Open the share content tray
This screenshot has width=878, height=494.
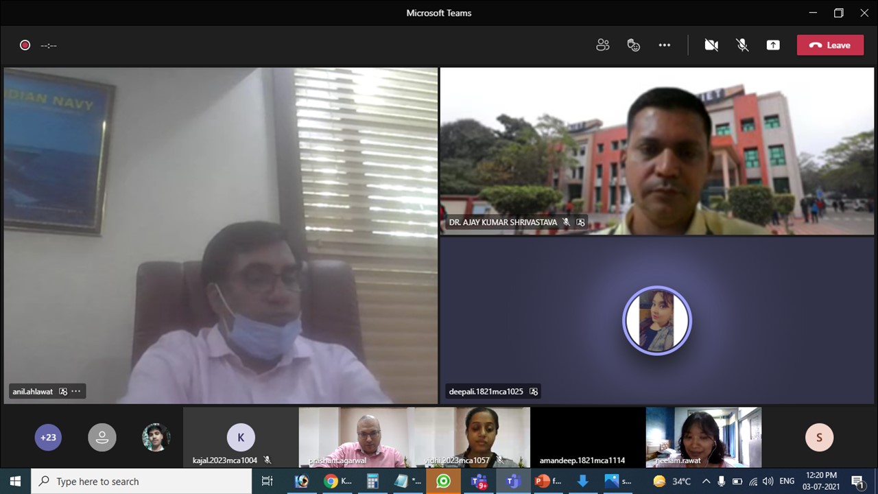coord(773,45)
